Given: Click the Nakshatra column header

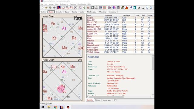Looking at the screenshot, I should [128, 15].
